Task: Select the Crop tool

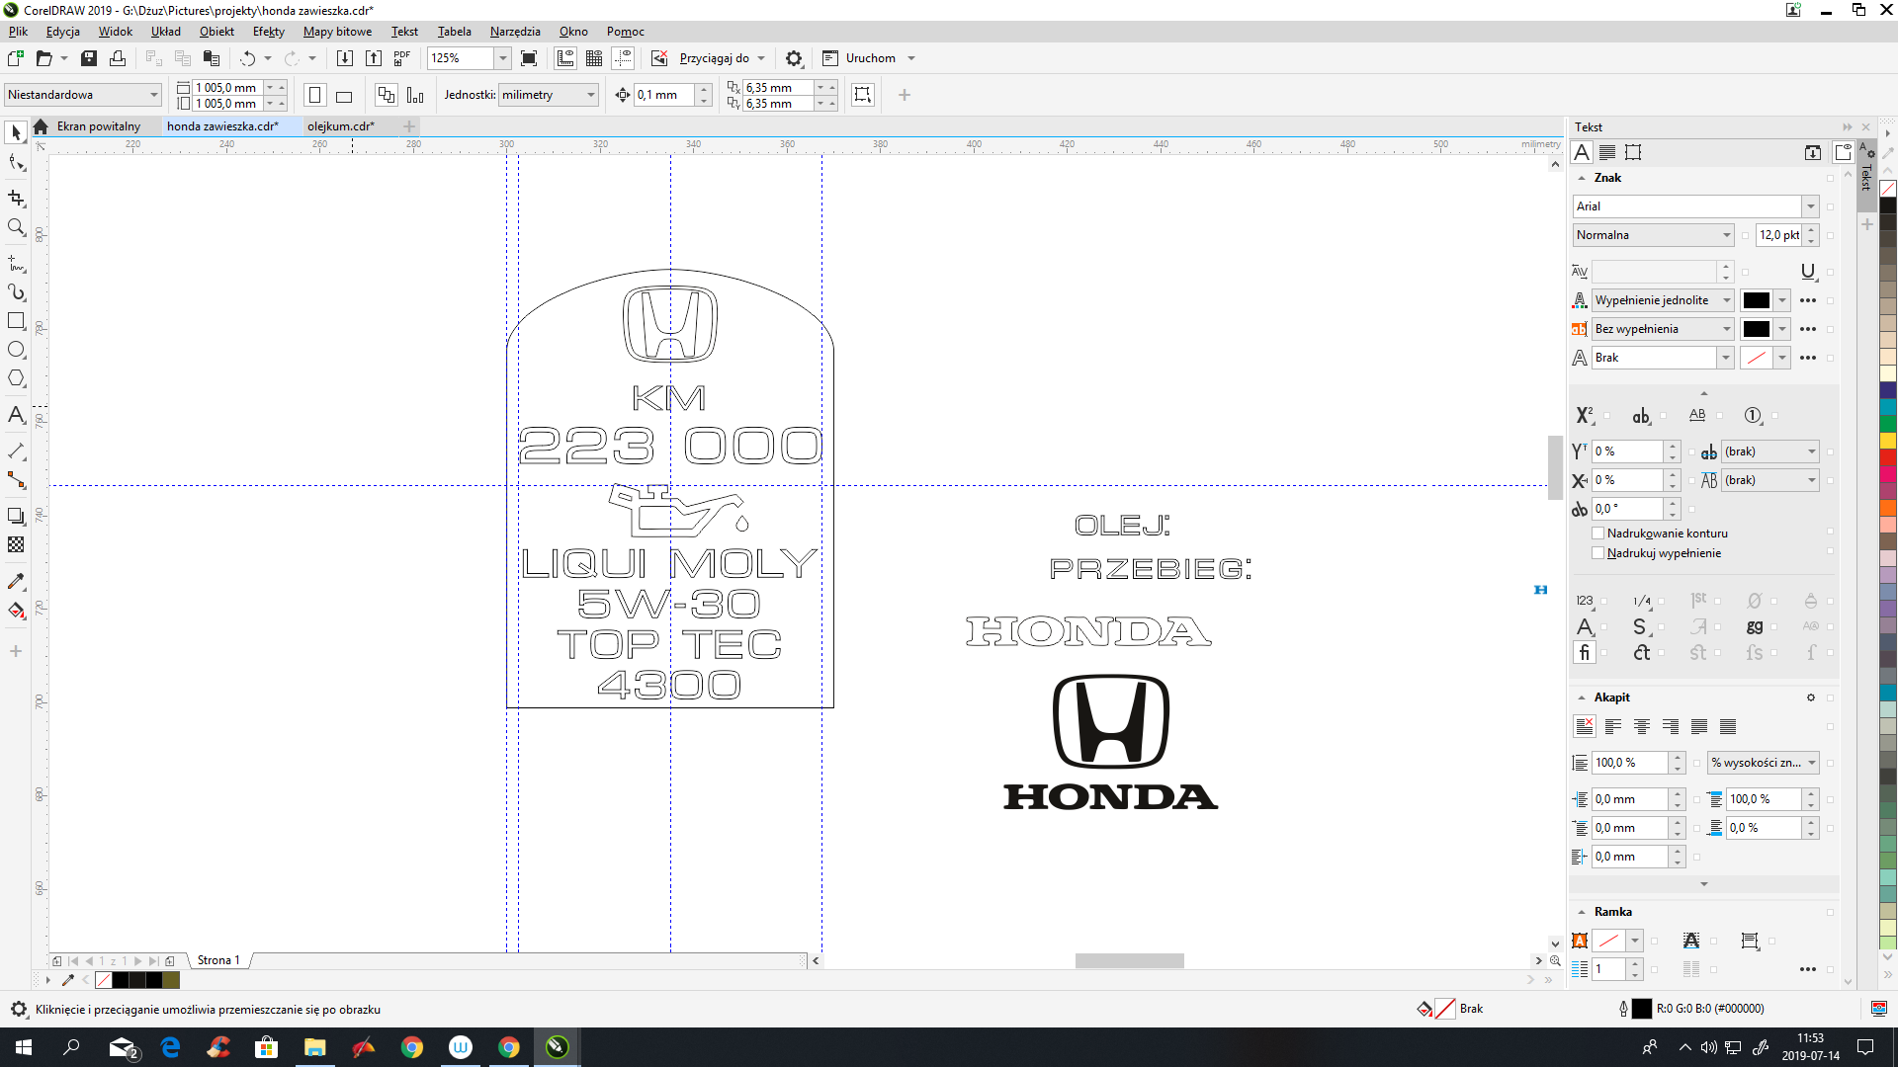Action: [16, 199]
